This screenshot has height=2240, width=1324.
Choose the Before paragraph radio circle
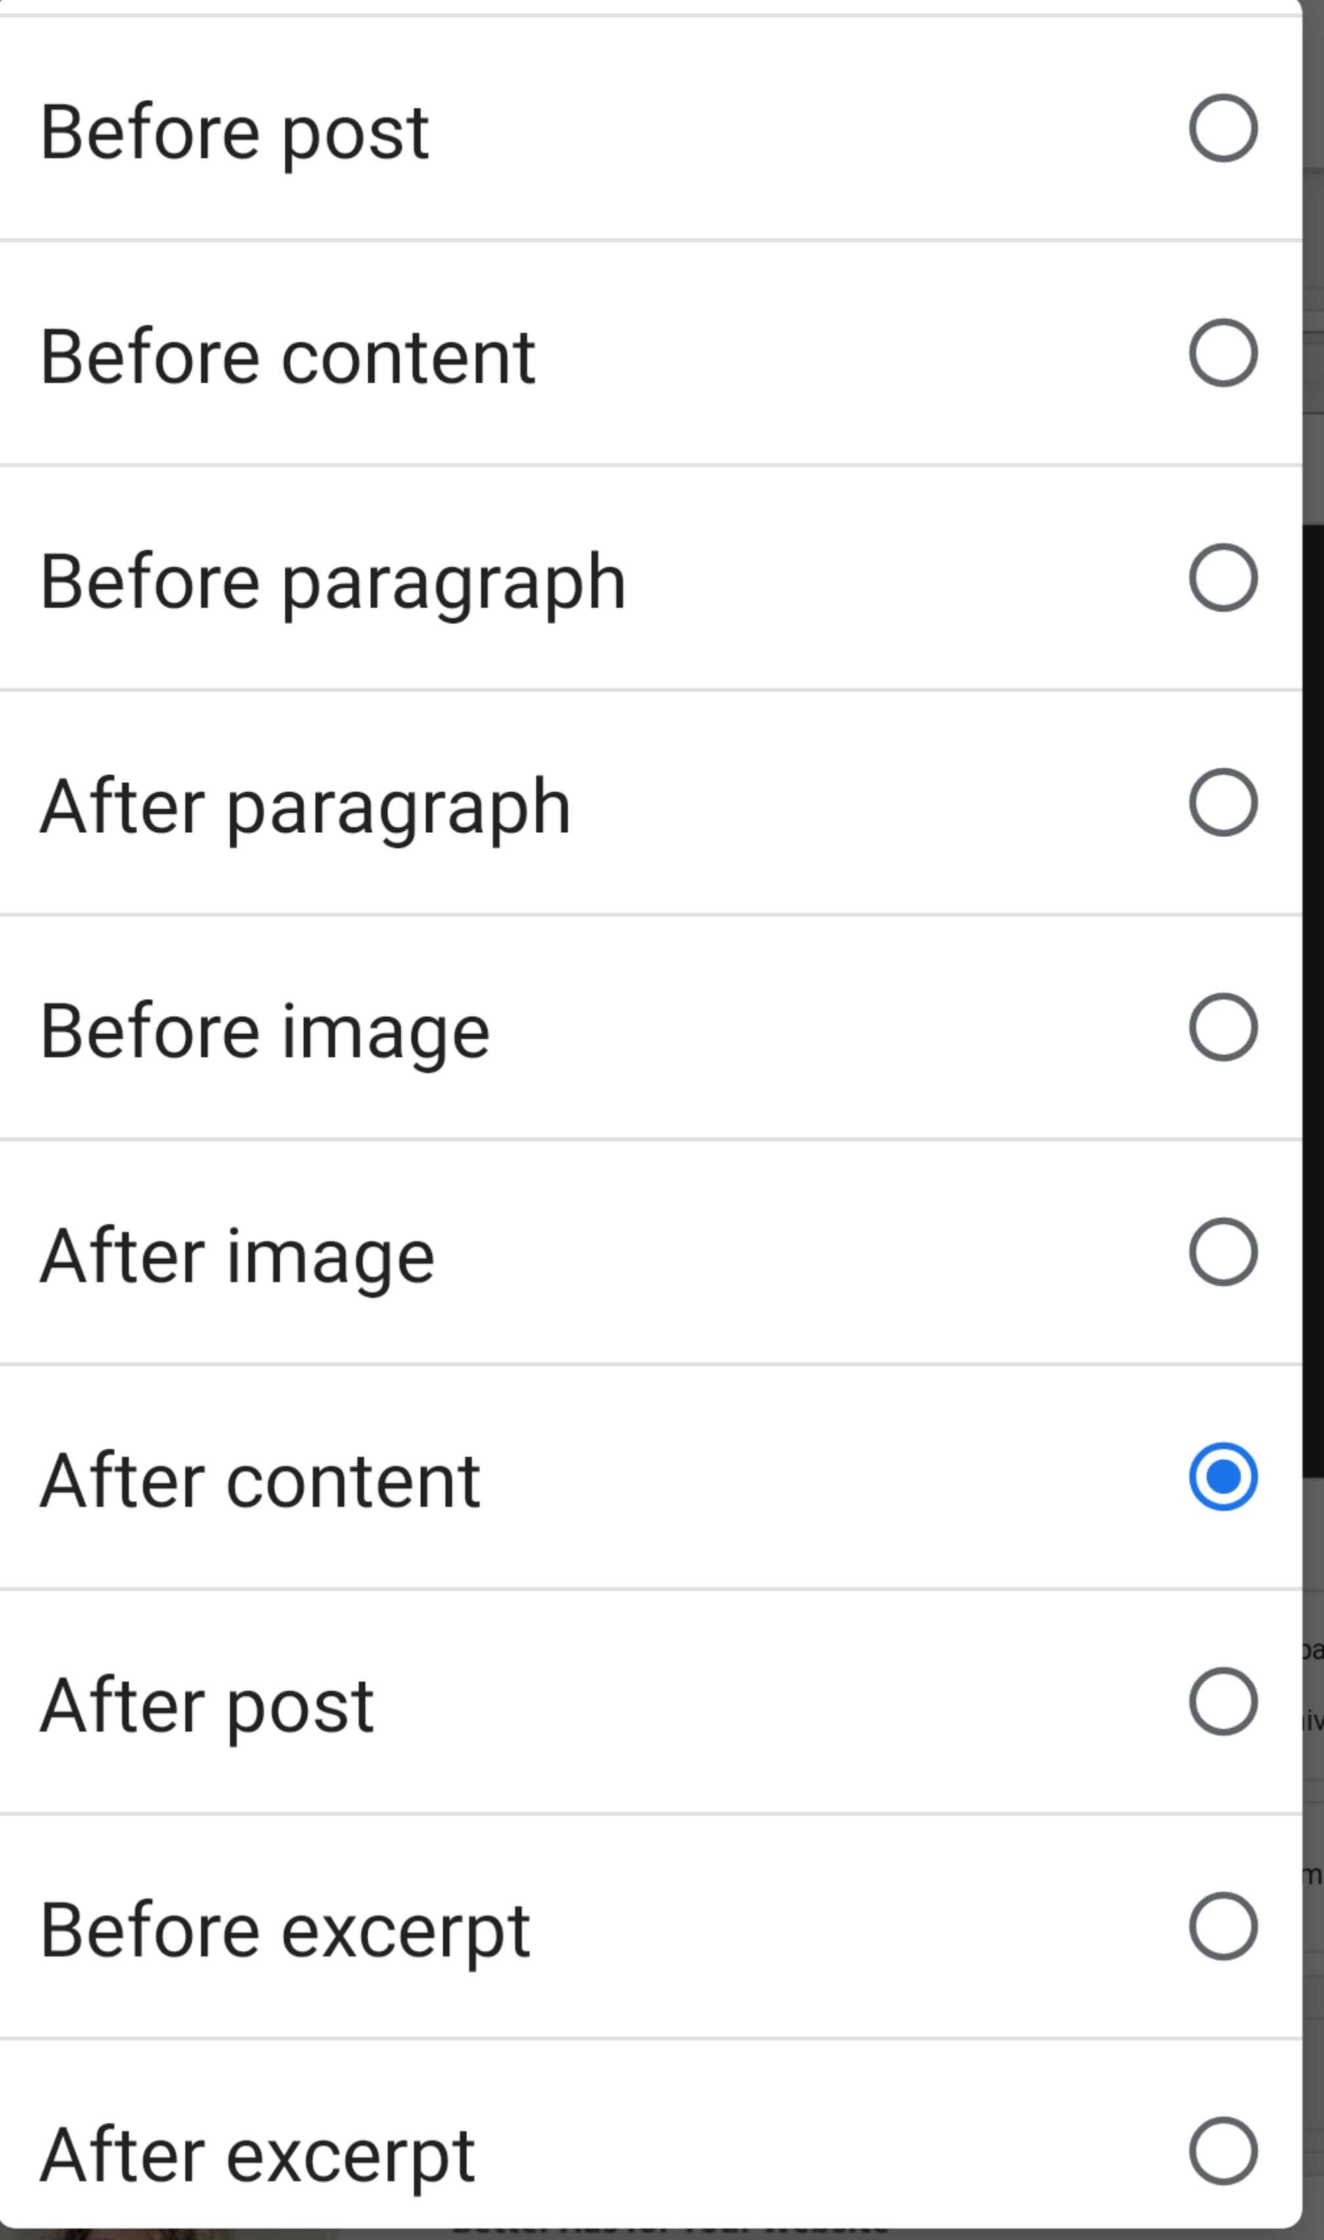click(x=1223, y=578)
